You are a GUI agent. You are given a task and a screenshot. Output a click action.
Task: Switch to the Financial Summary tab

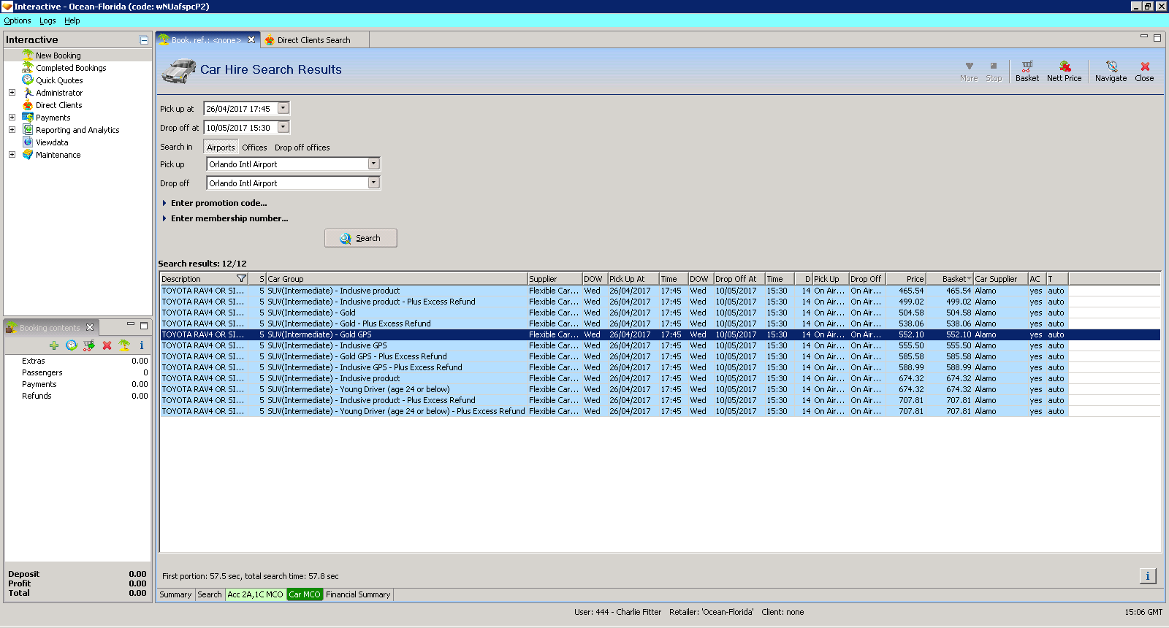pyautogui.click(x=358, y=594)
